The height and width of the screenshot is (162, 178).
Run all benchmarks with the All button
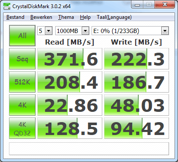(22, 36)
